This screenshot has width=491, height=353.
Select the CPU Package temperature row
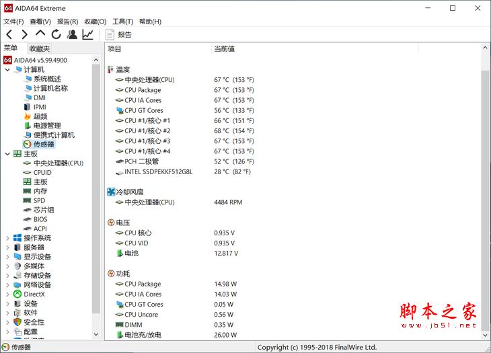click(184, 90)
